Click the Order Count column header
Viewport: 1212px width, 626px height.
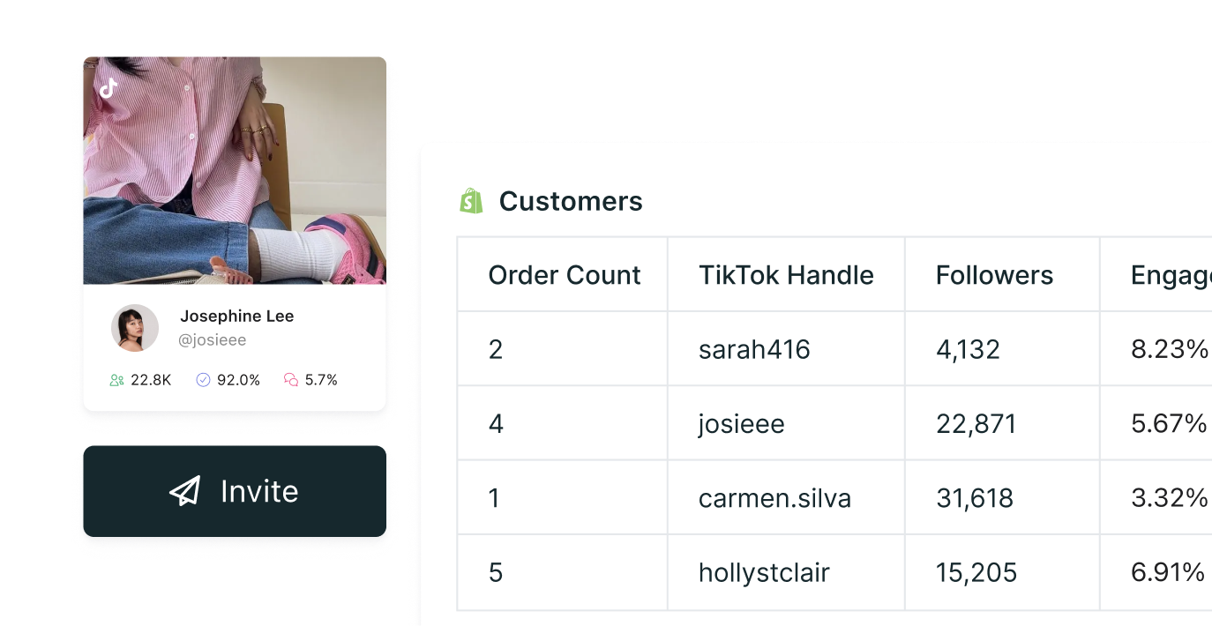tap(564, 275)
